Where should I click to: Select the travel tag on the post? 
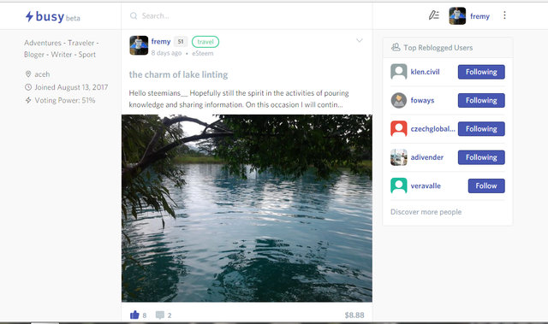pyautogui.click(x=205, y=42)
